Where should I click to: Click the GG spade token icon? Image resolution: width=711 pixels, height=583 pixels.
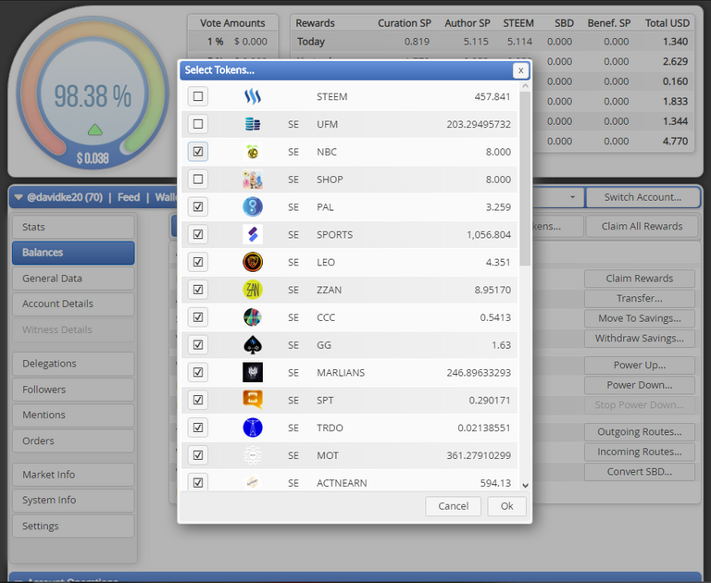253,345
